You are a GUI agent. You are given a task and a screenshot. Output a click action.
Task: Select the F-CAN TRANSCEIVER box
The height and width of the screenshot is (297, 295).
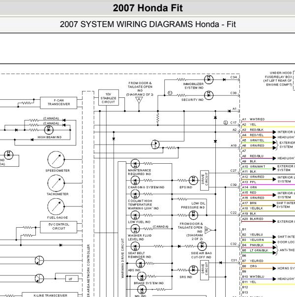coord(59,103)
